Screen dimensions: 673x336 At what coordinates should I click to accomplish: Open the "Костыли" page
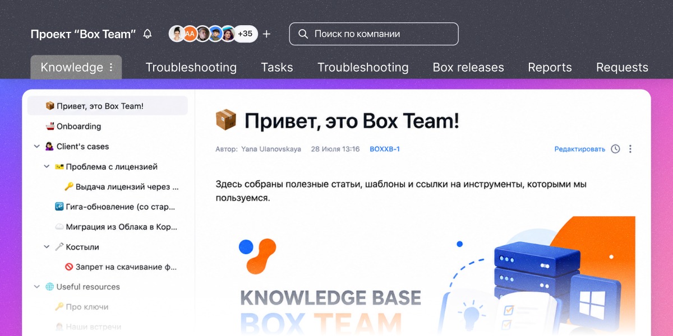point(77,246)
